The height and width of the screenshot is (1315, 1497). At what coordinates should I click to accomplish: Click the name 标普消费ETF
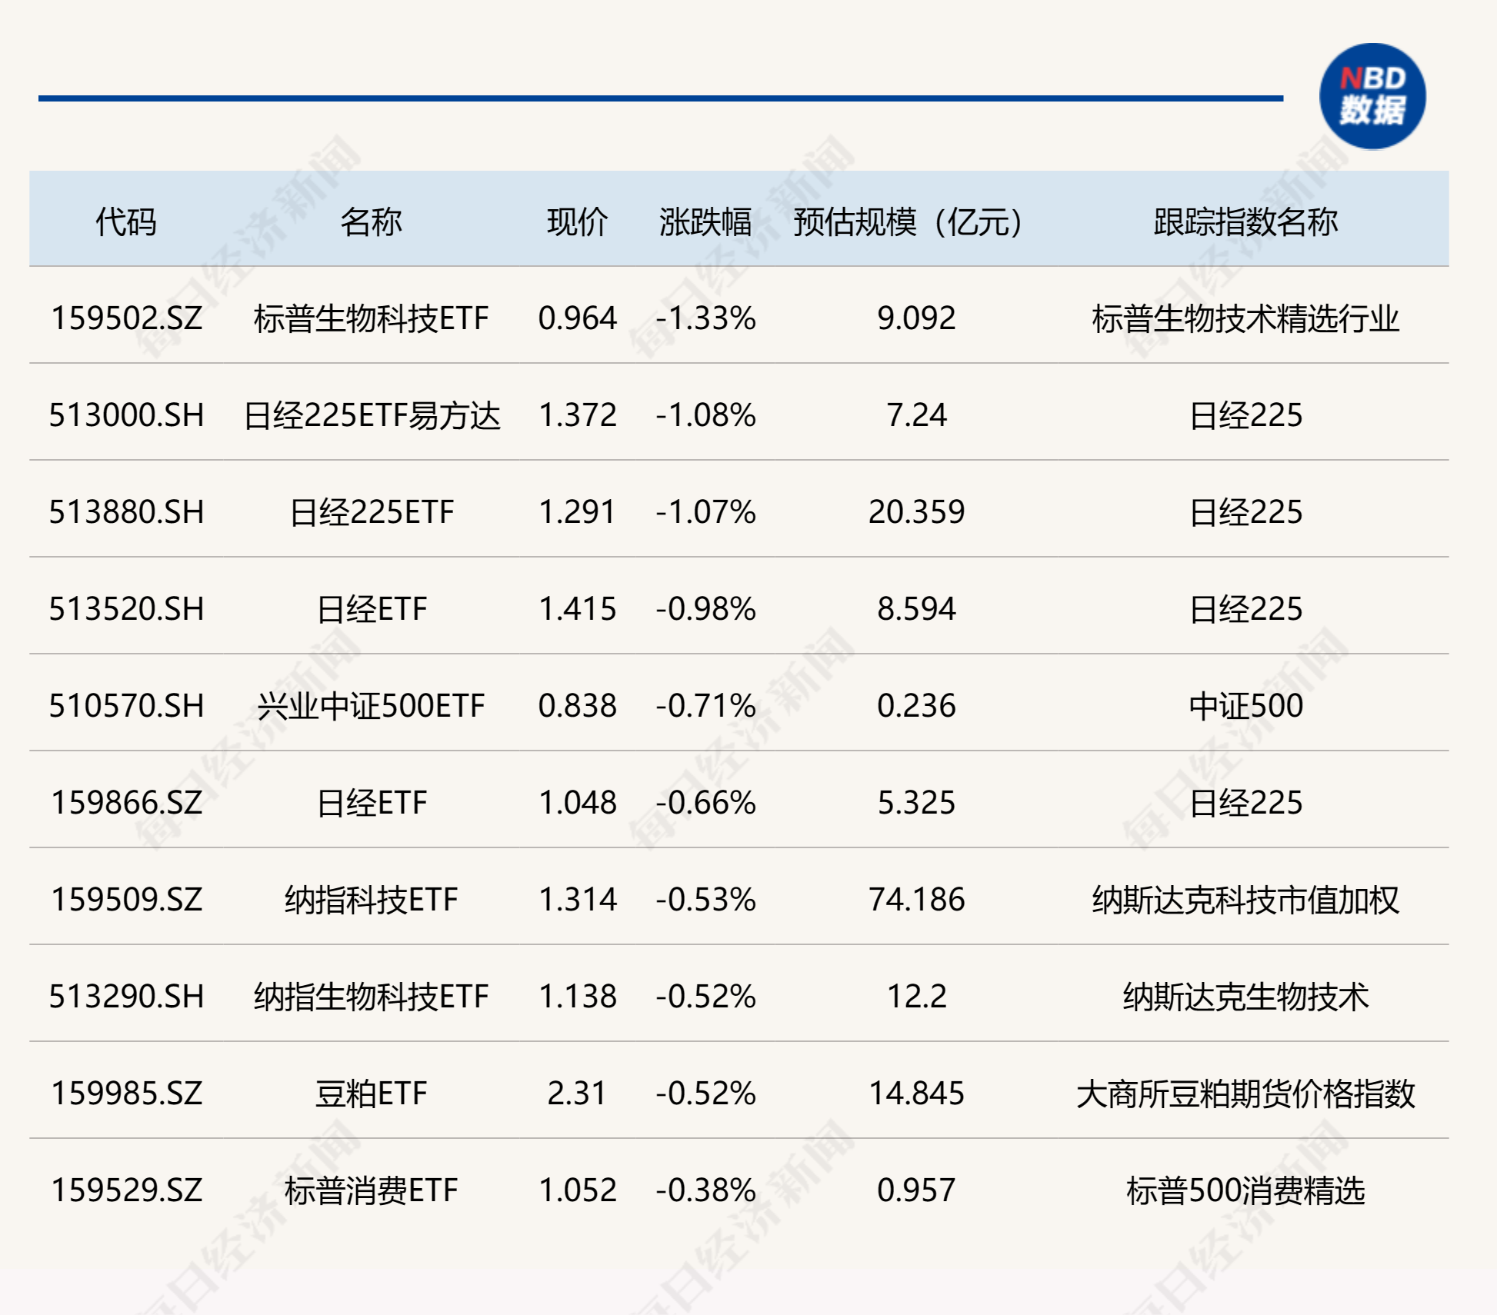coord(372,1190)
